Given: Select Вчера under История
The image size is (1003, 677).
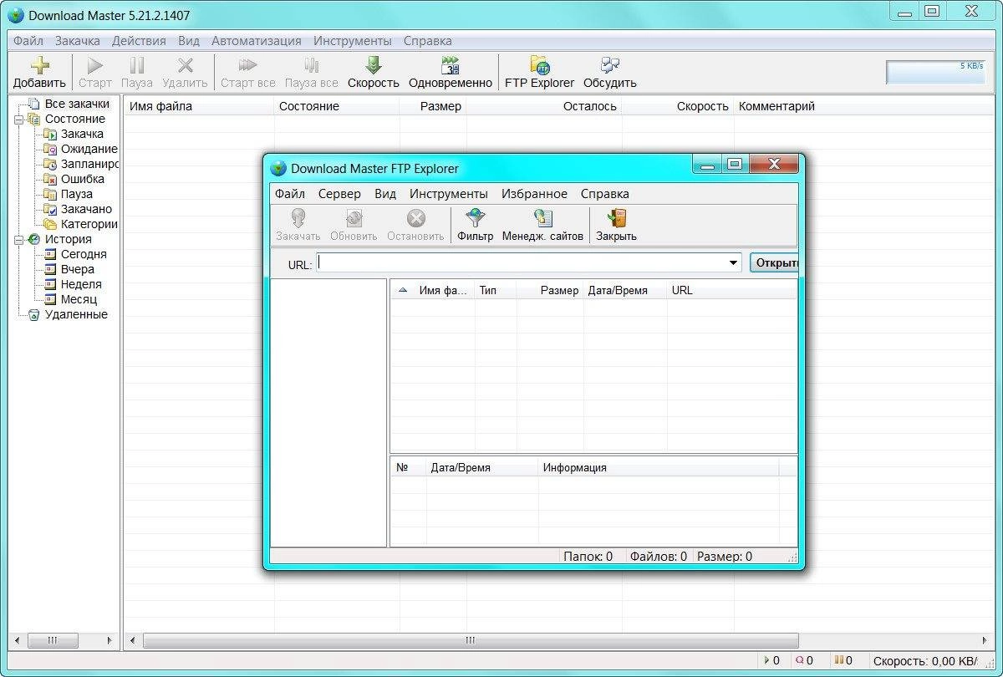Looking at the screenshot, I should coord(78,269).
